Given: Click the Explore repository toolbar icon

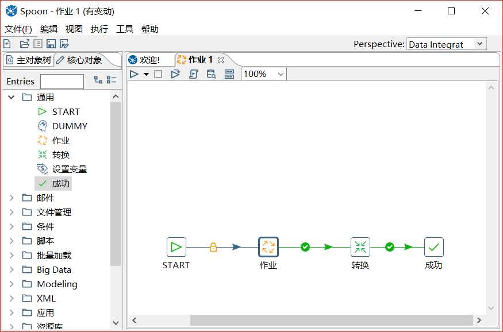Looking at the screenshot, I should click(x=38, y=44).
